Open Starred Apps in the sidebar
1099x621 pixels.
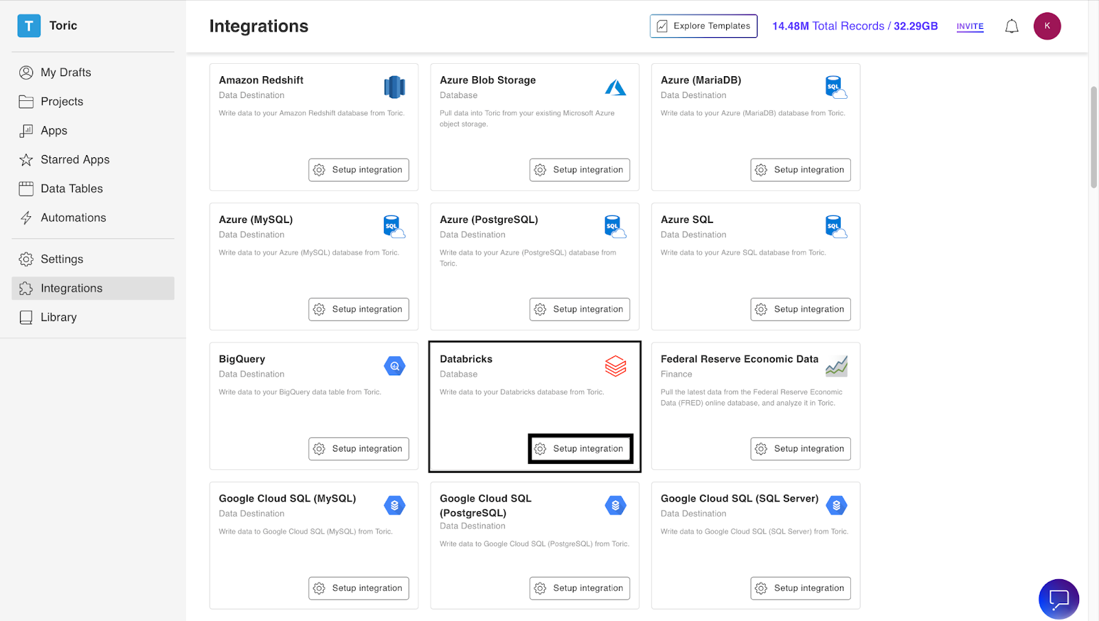coord(93,159)
